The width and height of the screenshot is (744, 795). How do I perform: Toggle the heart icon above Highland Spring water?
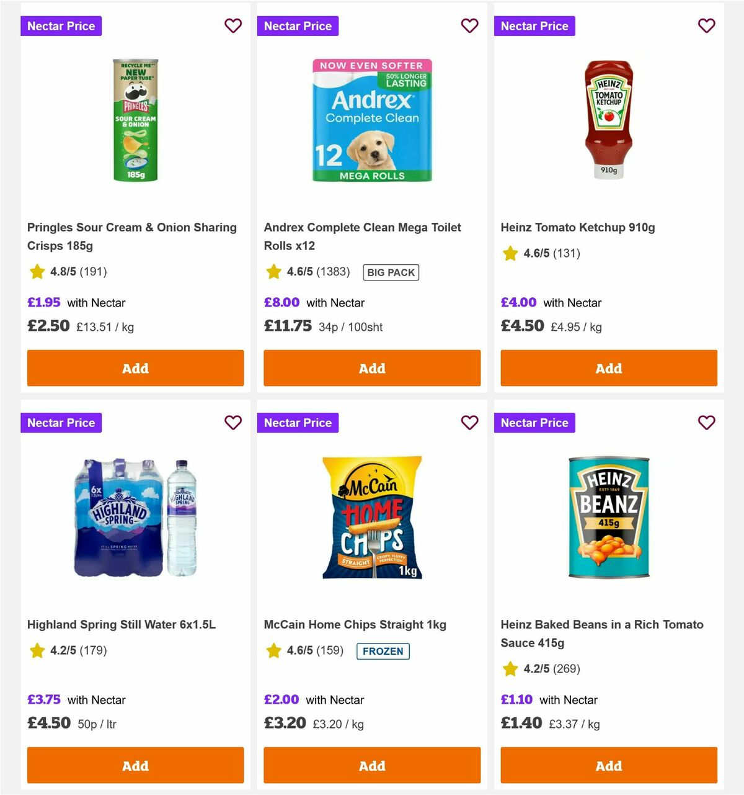[233, 423]
